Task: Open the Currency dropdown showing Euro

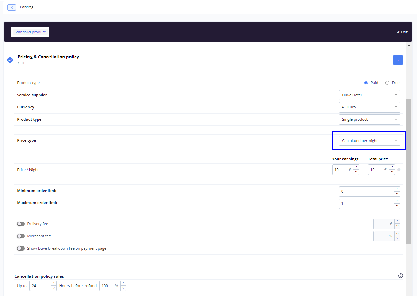Action: (370, 107)
